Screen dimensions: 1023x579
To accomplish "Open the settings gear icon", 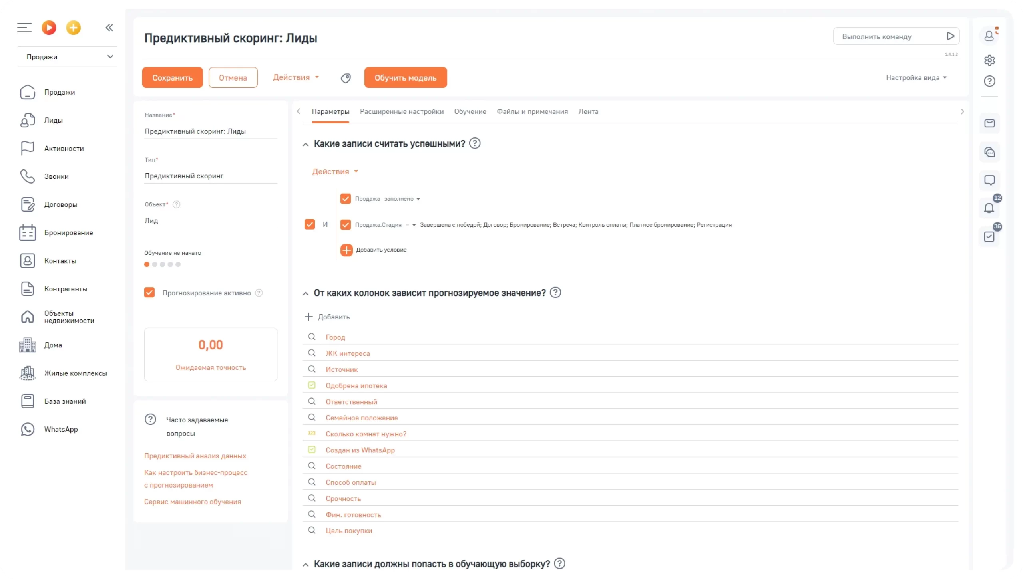I will pos(989,60).
